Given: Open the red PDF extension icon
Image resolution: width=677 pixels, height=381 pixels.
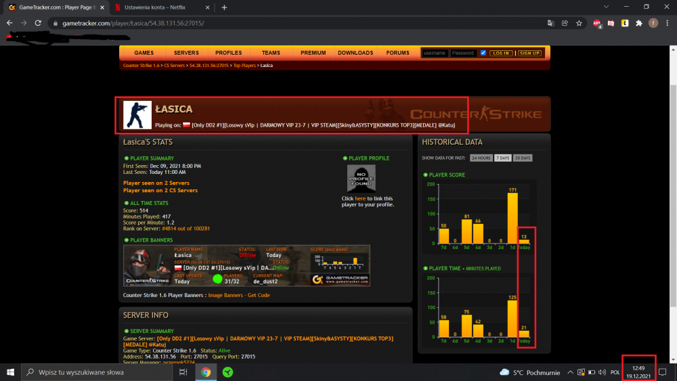Looking at the screenshot, I should pos(611,23).
